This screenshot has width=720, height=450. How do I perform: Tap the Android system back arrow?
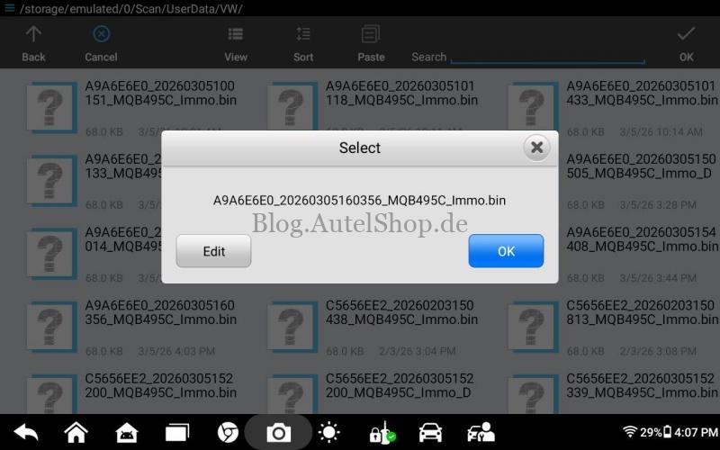point(26,433)
